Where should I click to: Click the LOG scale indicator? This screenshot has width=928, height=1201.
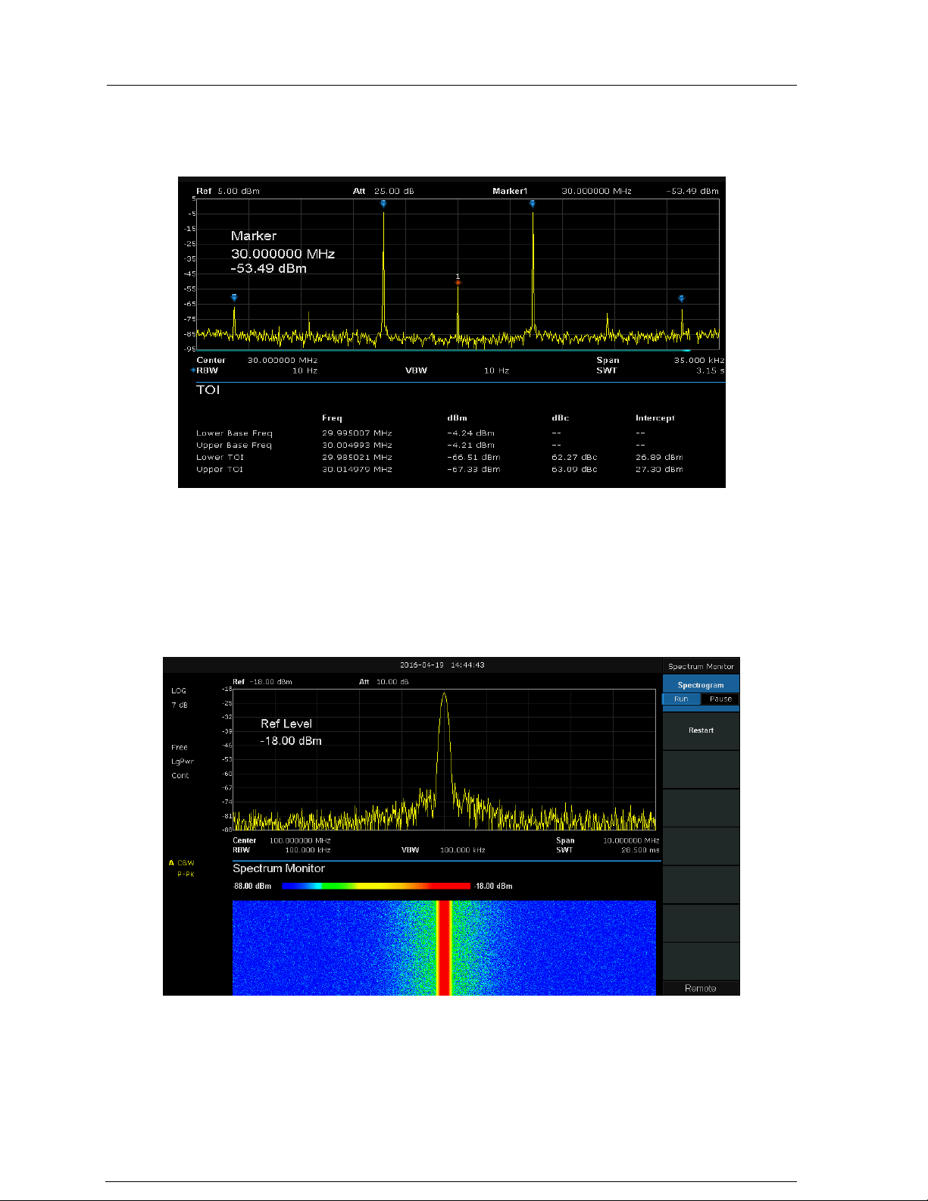pyautogui.click(x=179, y=691)
